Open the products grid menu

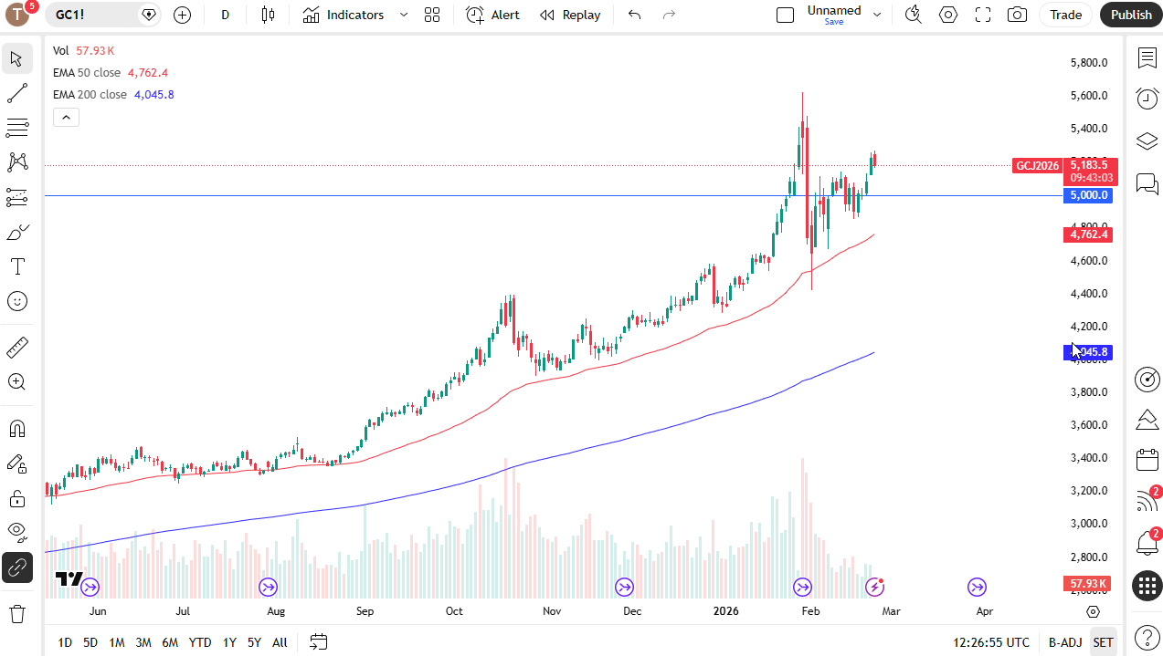click(x=1147, y=586)
